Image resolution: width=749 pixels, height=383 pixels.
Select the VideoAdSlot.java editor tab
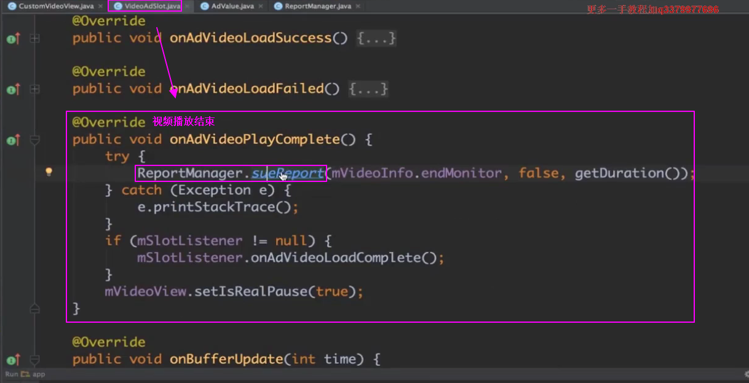pyautogui.click(x=152, y=6)
